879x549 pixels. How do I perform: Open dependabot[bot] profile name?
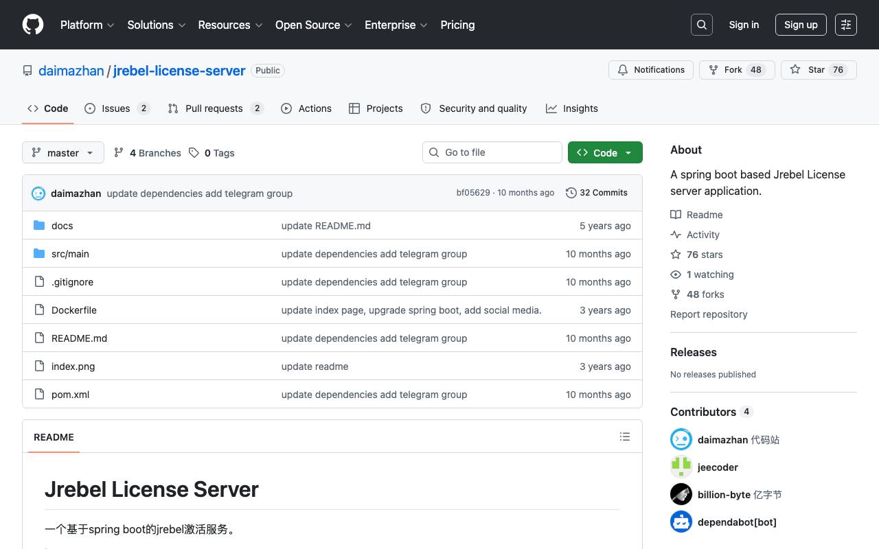737,522
